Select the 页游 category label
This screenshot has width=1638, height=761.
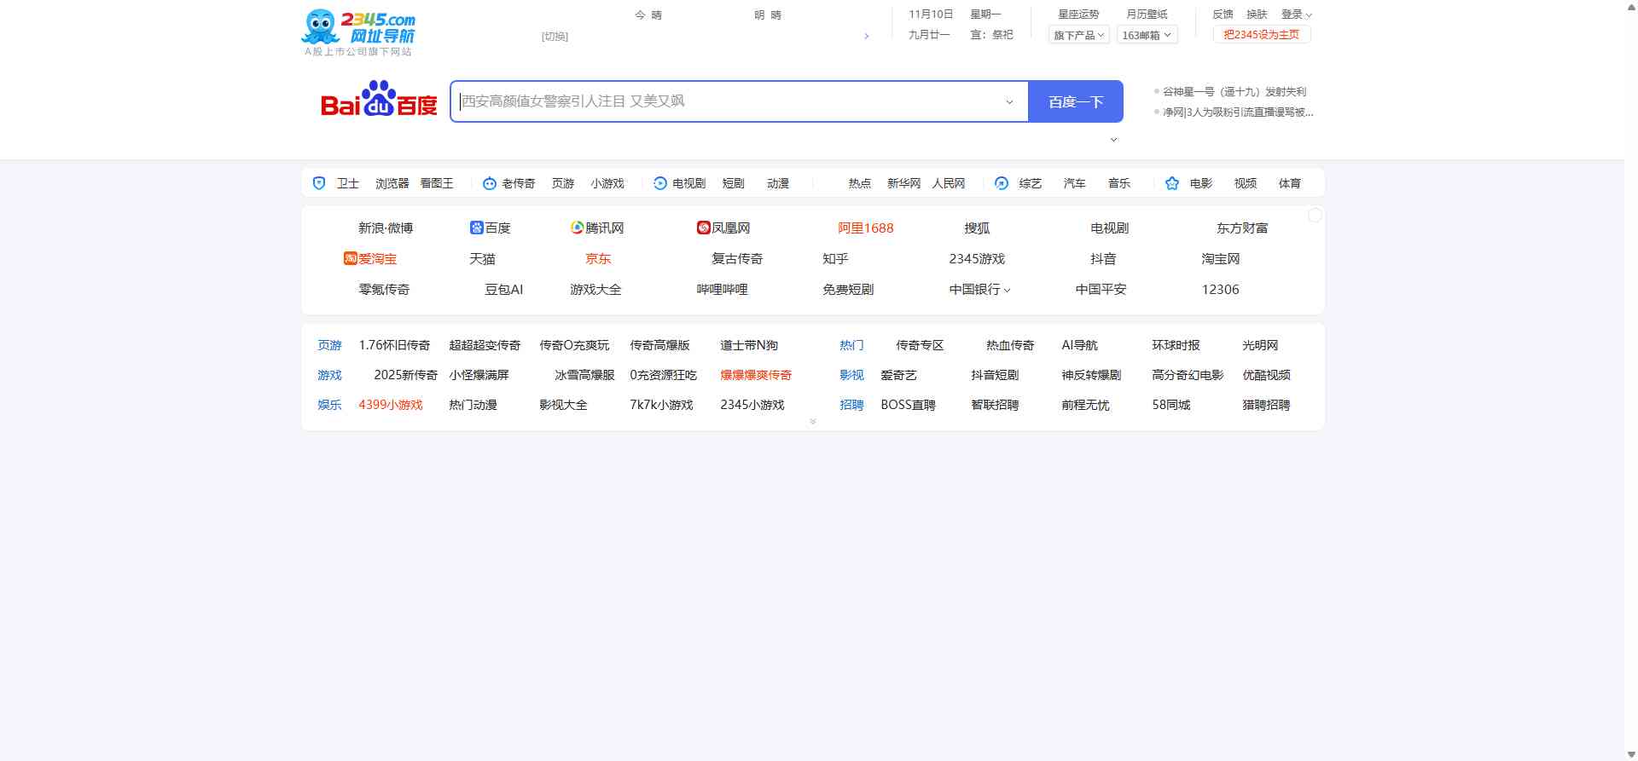(x=329, y=345)
